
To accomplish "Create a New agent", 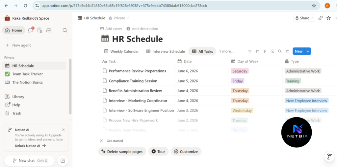I will [x=34, y=45].
